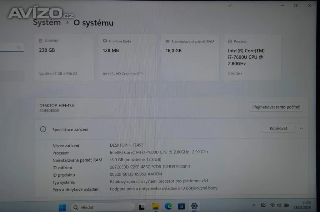Open the Úložiště storage card
This screenshot has width=320, height=212.
point(64,57)
